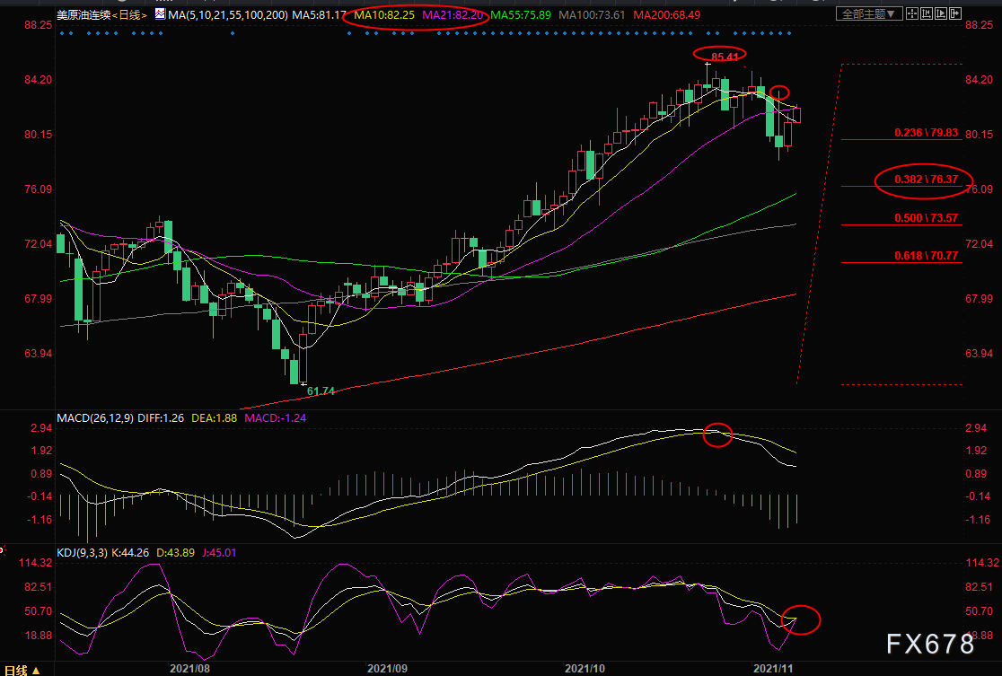Click the crosshair cursor icon
1002x676 pixels.
(x=912, y=13)
